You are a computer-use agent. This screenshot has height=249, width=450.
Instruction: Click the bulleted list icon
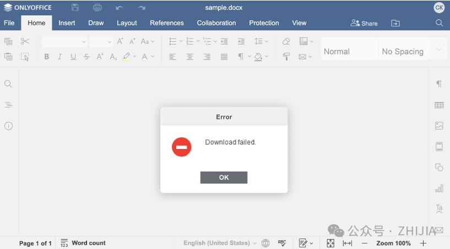[173, 42]
